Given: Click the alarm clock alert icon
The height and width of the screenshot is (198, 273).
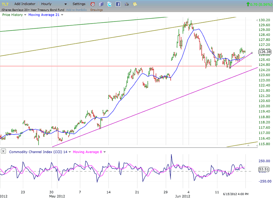Looking at the screenshot, I should (x=93, y=4).
